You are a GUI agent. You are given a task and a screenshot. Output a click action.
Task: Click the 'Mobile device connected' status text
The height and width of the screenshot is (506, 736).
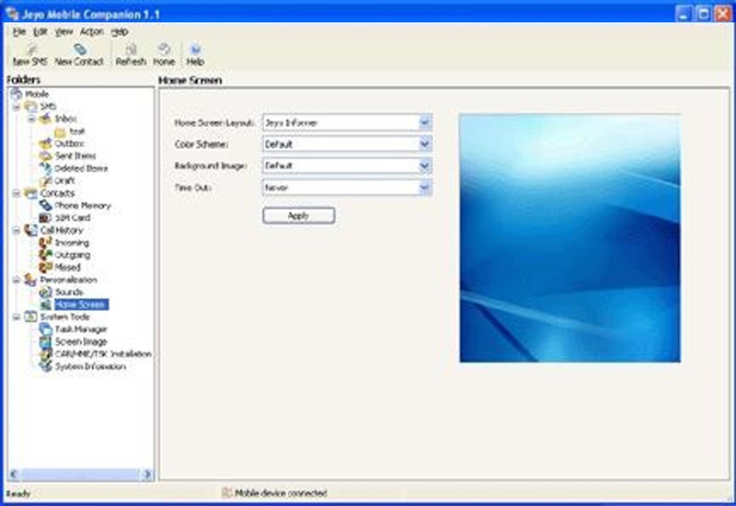click(281, 493)
